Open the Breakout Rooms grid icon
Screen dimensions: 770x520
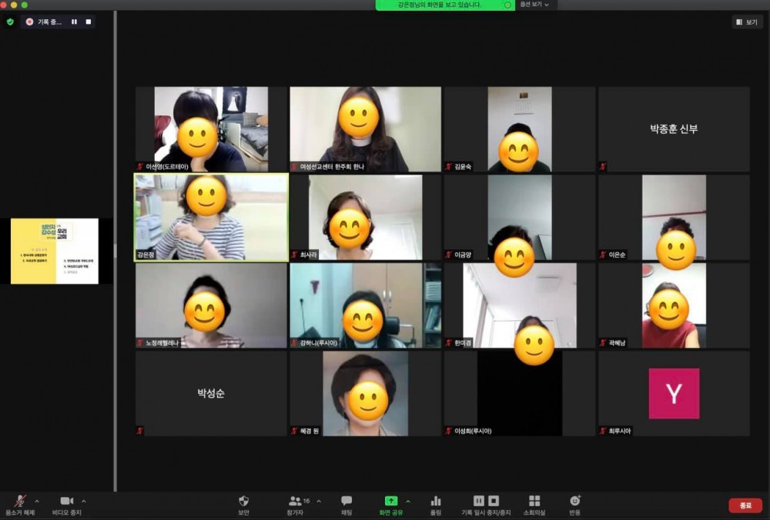(x=534, y=501)
